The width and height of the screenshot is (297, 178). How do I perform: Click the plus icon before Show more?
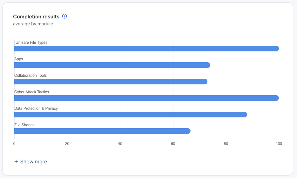pyautogui.click(x=16, y=162)
